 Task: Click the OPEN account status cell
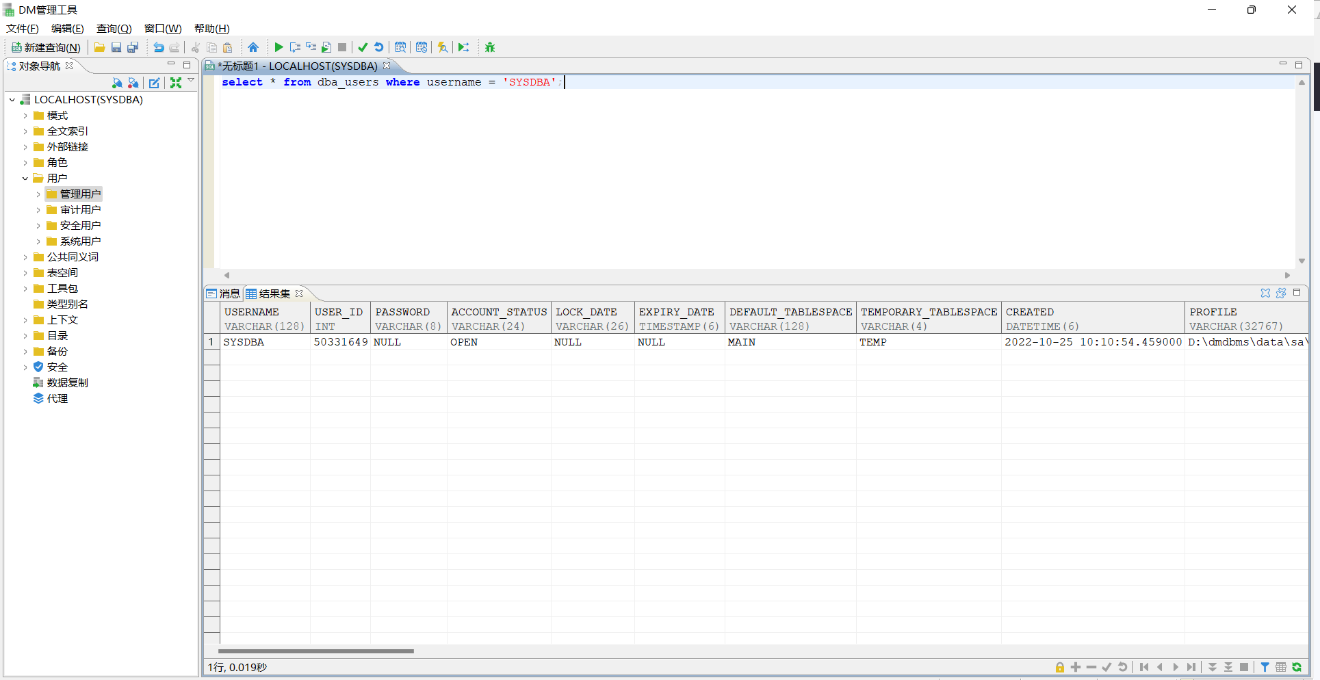coord(499,342)
